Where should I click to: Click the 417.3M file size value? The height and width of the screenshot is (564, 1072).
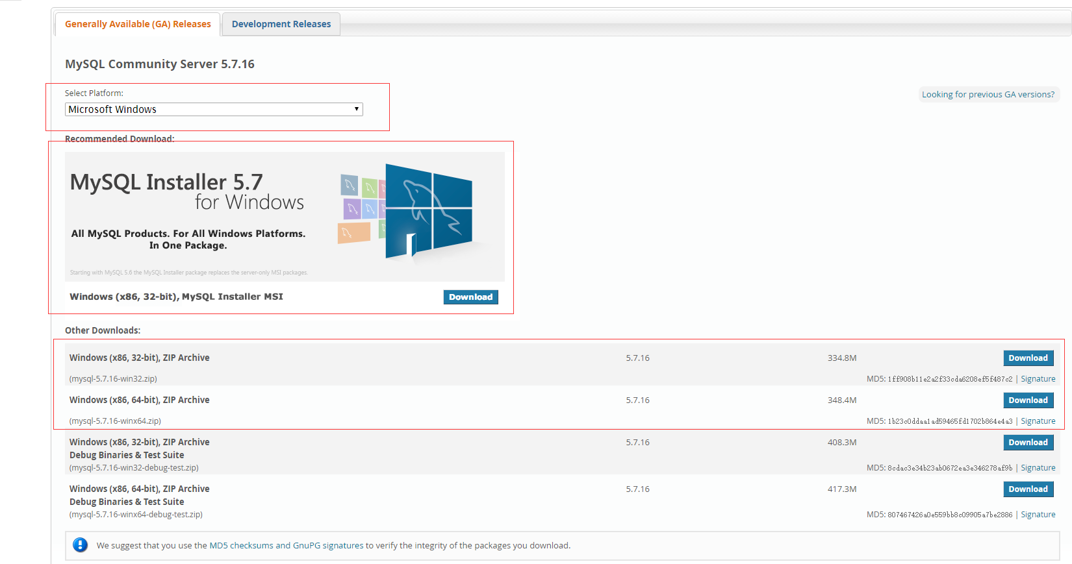click(842, 489)
